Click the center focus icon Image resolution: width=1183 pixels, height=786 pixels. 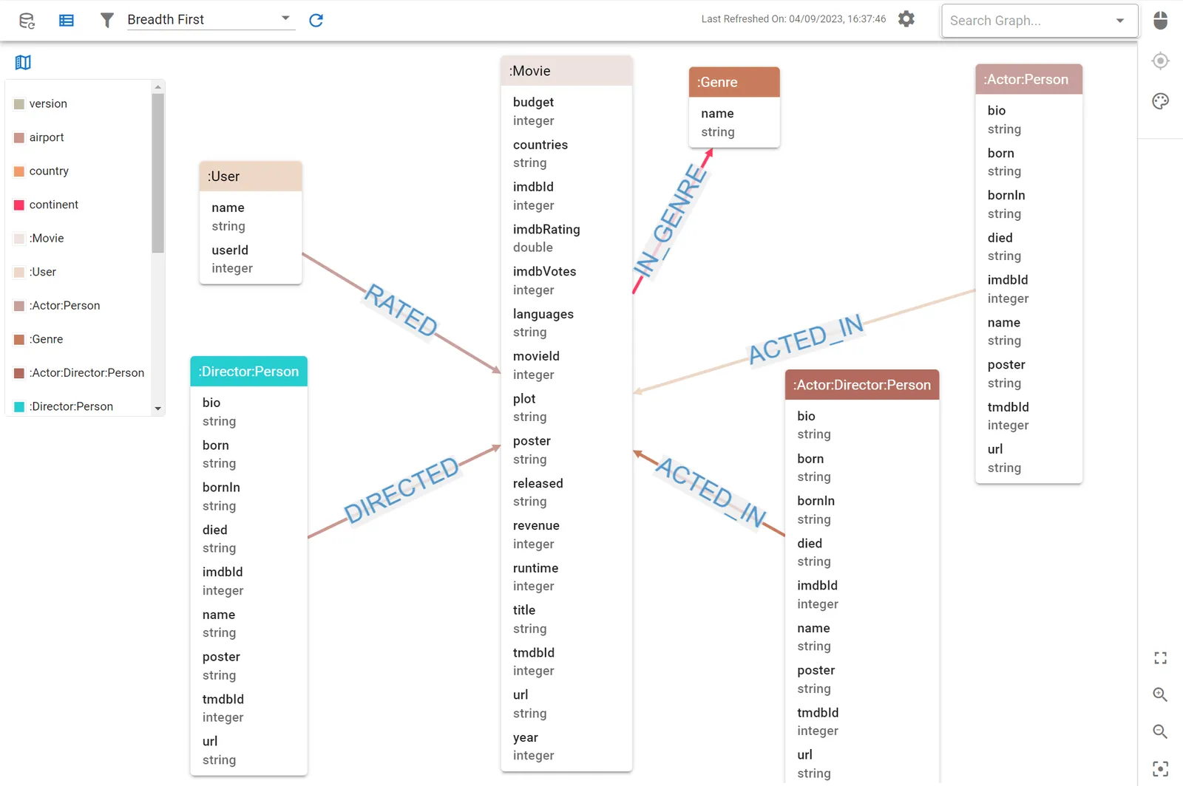(x=1161, y=769)
